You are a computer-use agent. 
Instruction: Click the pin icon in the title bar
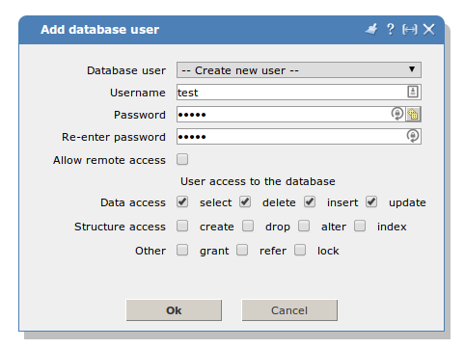371,29
